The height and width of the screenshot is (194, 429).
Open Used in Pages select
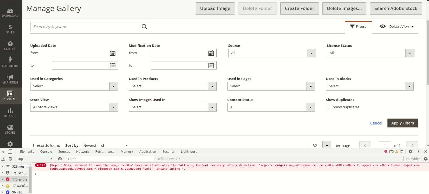[x=271, y=86]
